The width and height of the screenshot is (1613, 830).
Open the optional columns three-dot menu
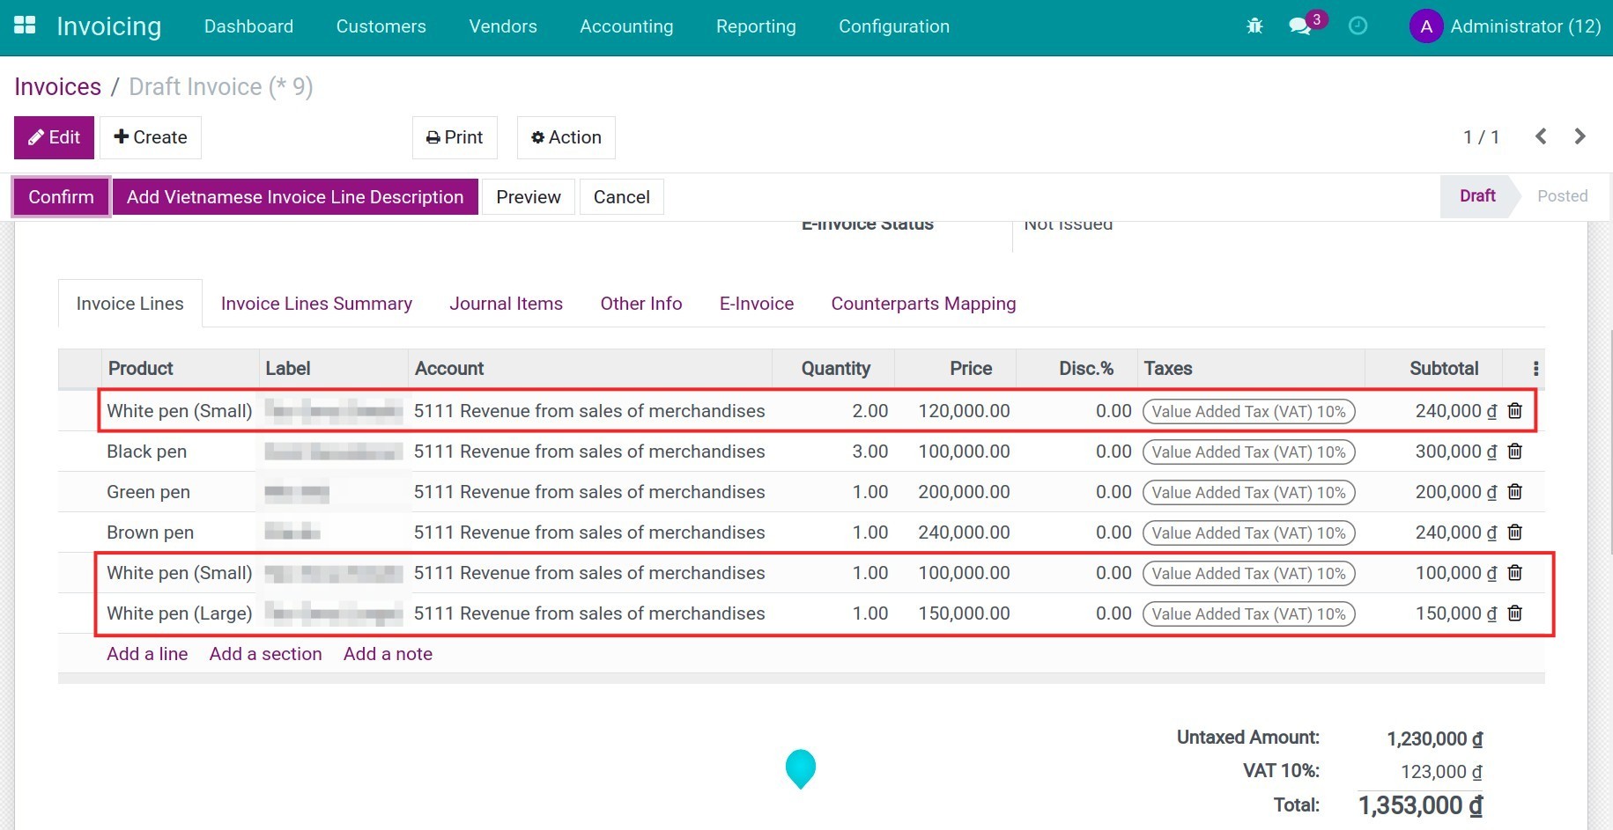[x=1535, y=368]
